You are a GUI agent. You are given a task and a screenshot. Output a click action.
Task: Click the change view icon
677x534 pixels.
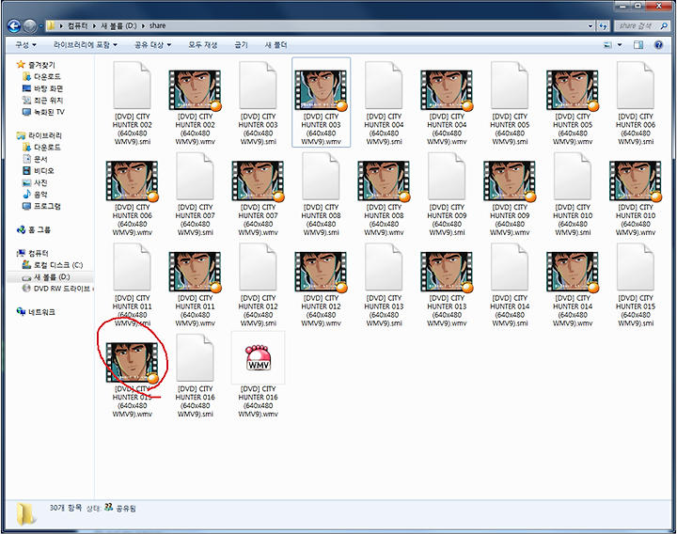pos(607,44)
